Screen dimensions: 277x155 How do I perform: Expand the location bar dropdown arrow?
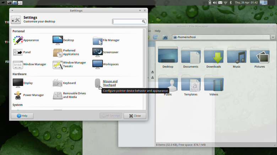point(272,37)
